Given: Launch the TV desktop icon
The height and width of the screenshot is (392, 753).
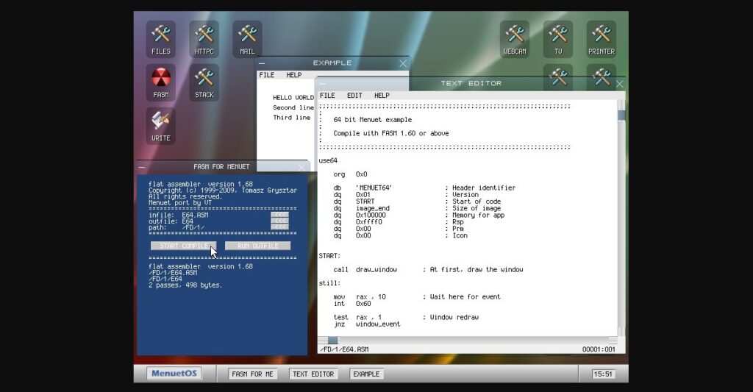Looking at the screenshot, I should (x=558, y=38).
